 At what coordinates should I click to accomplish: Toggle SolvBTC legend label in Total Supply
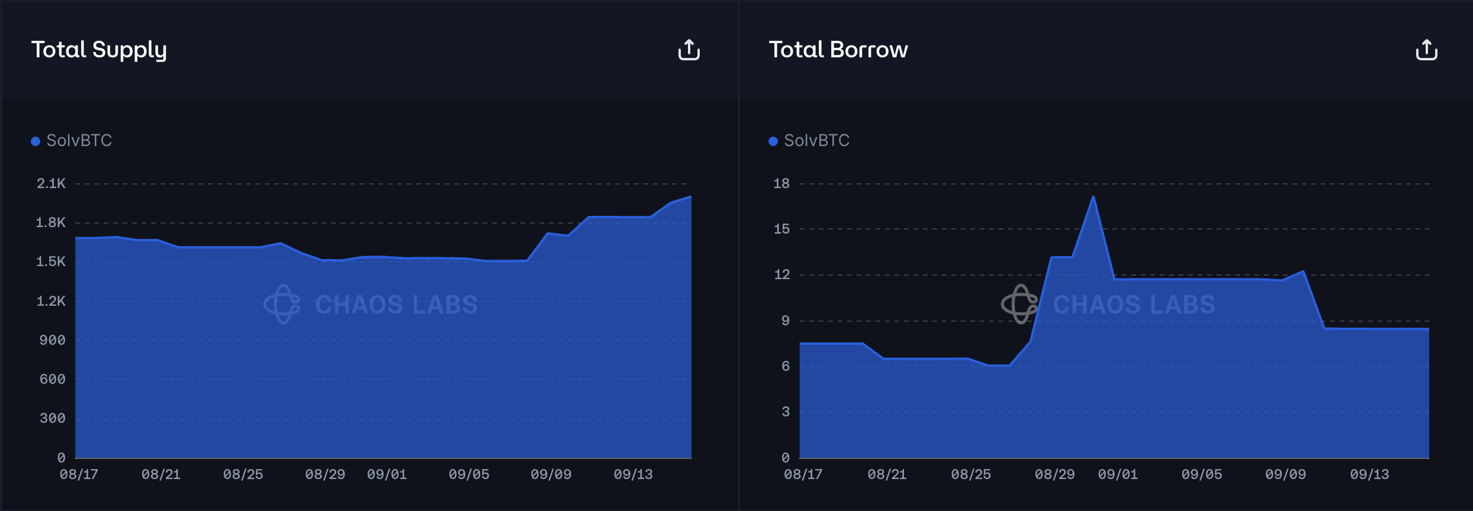click(x=79, y=140)
